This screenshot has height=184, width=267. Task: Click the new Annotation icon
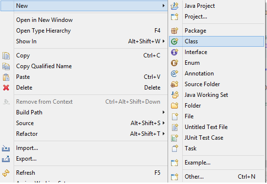click(174, 74)
